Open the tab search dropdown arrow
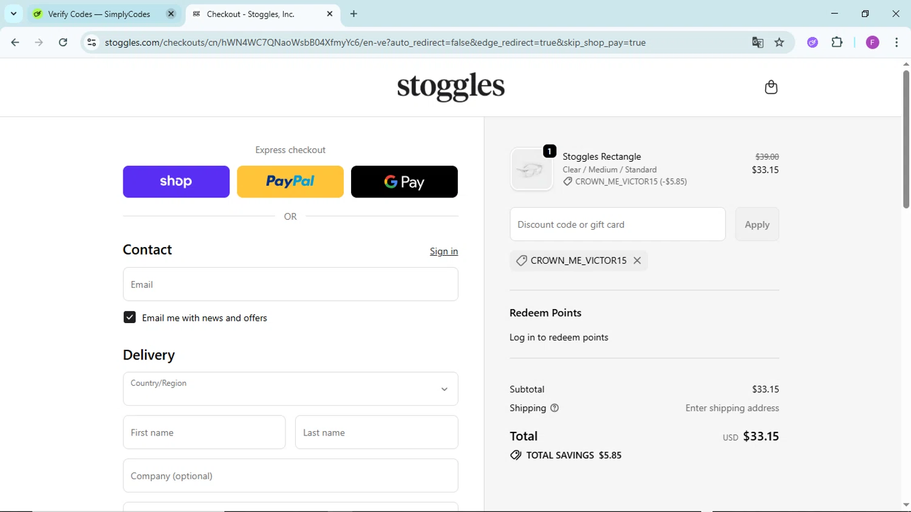The height and width of the screenshot is (512, 911). [x=13, y=13]
